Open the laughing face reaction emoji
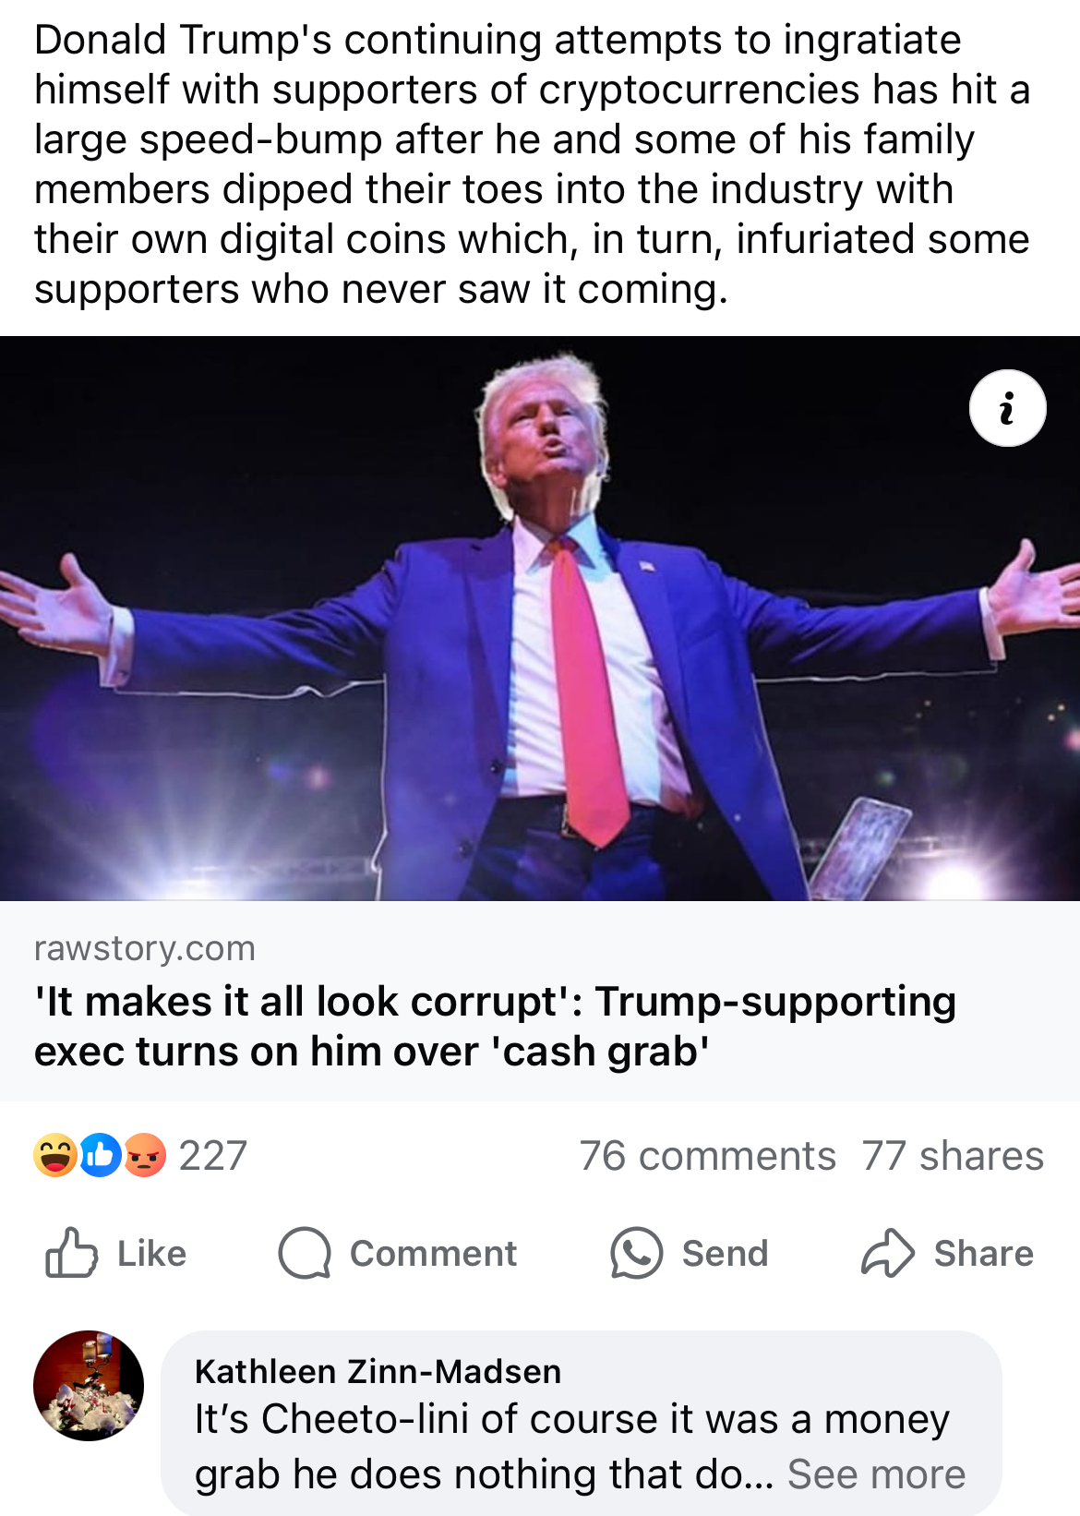Screen dimensions: 1080x1516 [x=55, y=1155]
